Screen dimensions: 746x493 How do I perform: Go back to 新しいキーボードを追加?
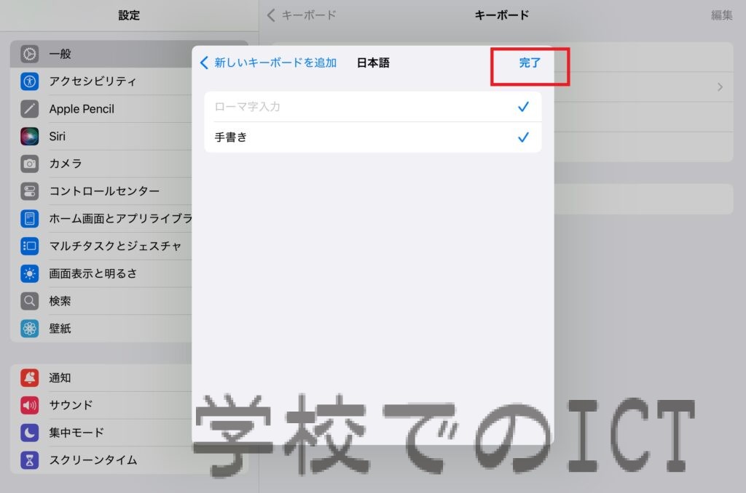(268, 63)
